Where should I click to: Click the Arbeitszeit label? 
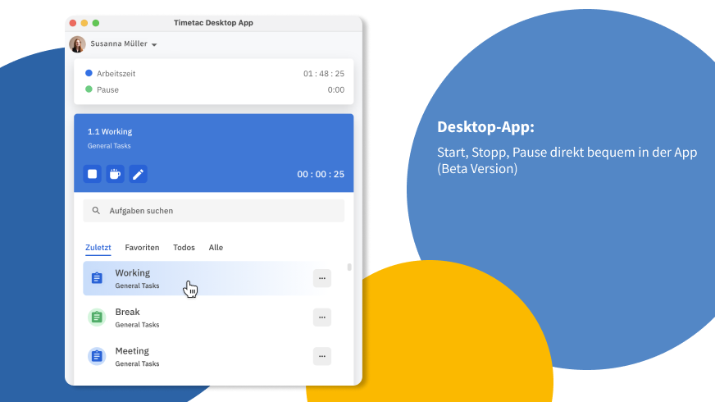pyautogui.click(x=116, y=74)
